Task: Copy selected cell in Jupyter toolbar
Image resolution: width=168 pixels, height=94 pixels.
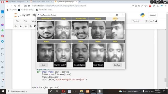Action: click(31, 26)
